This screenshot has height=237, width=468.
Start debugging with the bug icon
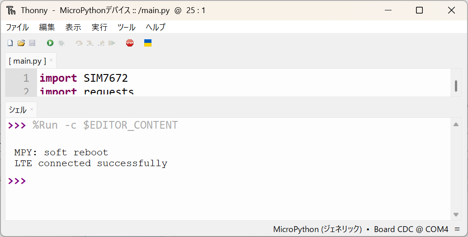click(x=61, y=43)
